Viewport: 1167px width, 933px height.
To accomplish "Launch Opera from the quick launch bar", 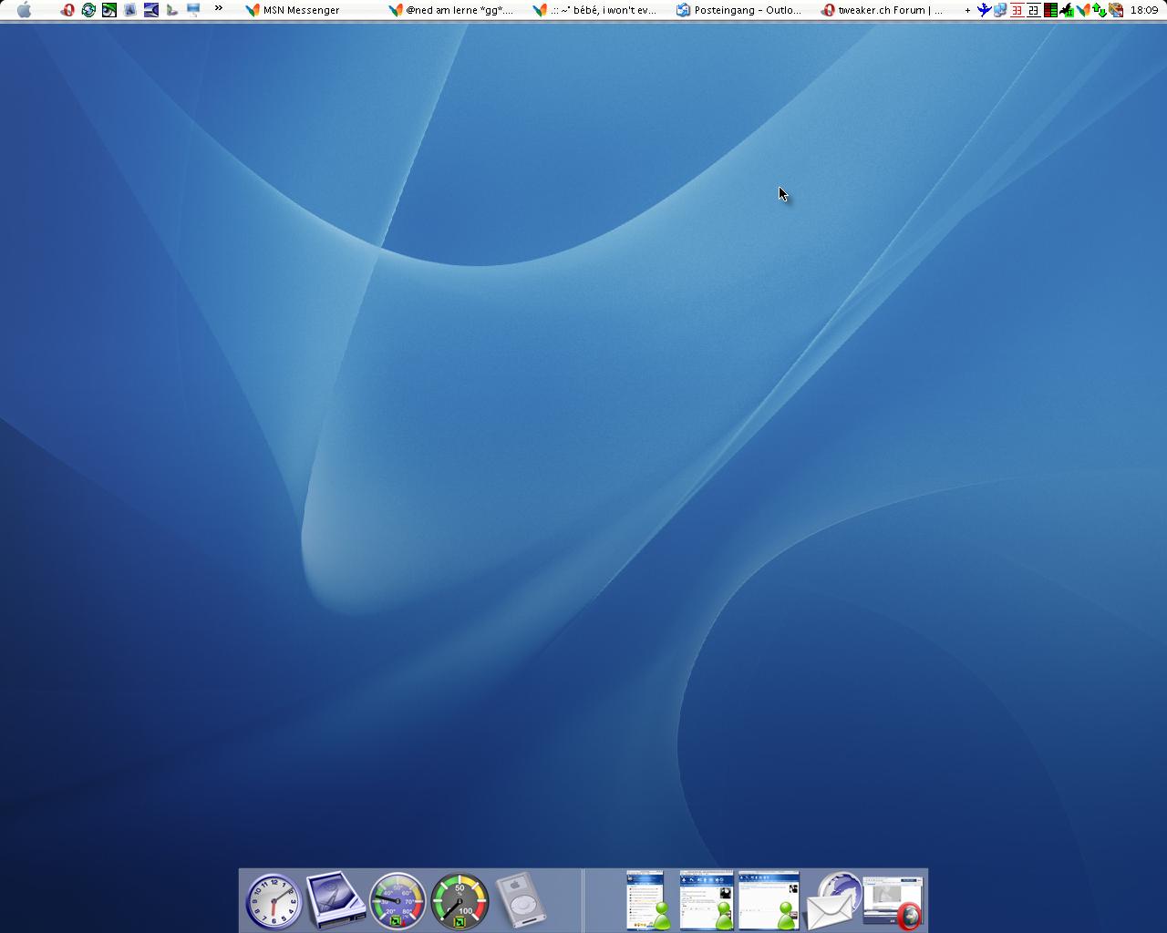I will click(67, 10).
